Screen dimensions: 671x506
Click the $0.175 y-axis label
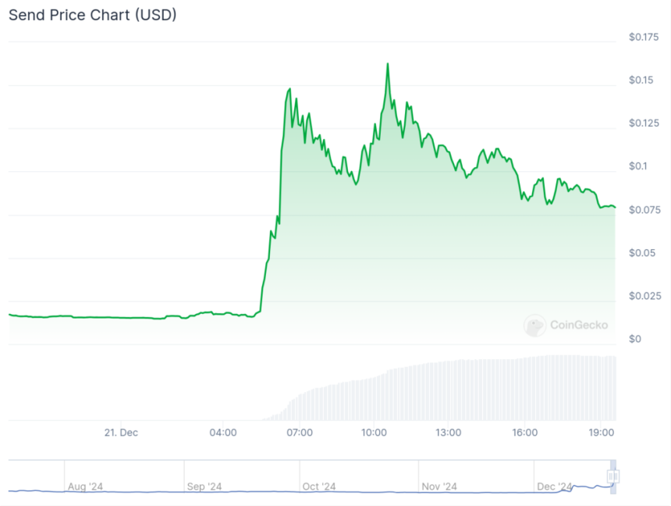(x=644, y=37)
